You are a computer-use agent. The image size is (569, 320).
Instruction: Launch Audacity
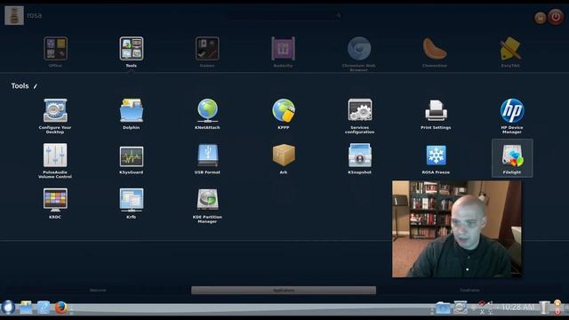click(283, 52)
